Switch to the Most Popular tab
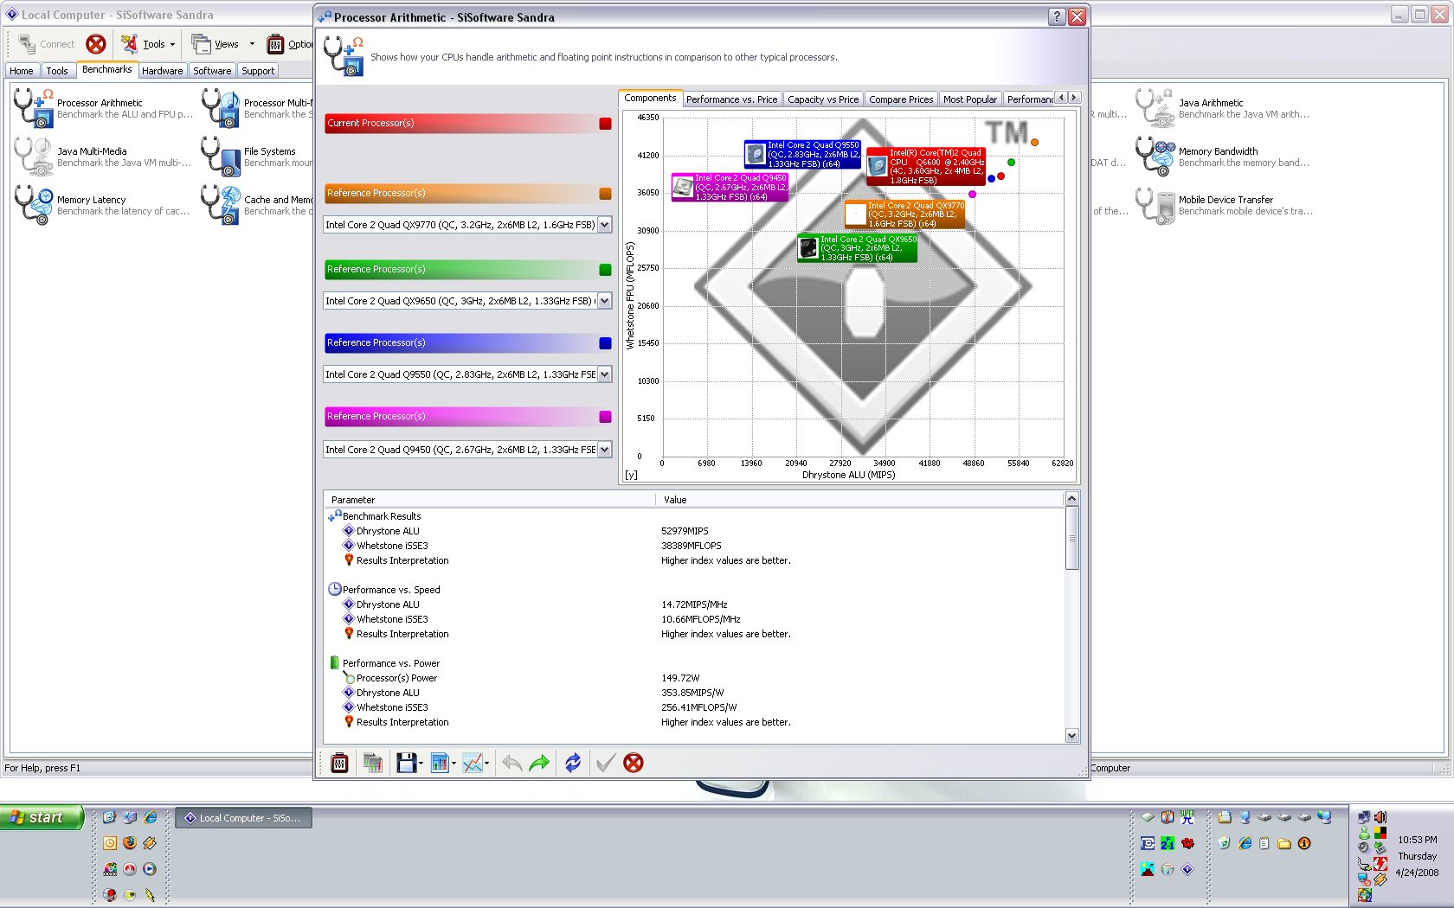This screenshot has width=1454, height=908. [x=969, y=99]
